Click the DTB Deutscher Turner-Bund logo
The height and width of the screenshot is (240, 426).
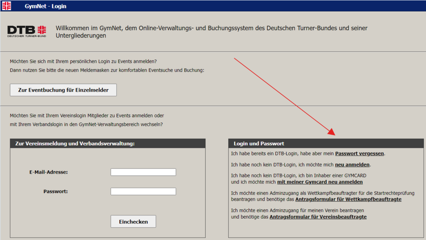[26, 32]
